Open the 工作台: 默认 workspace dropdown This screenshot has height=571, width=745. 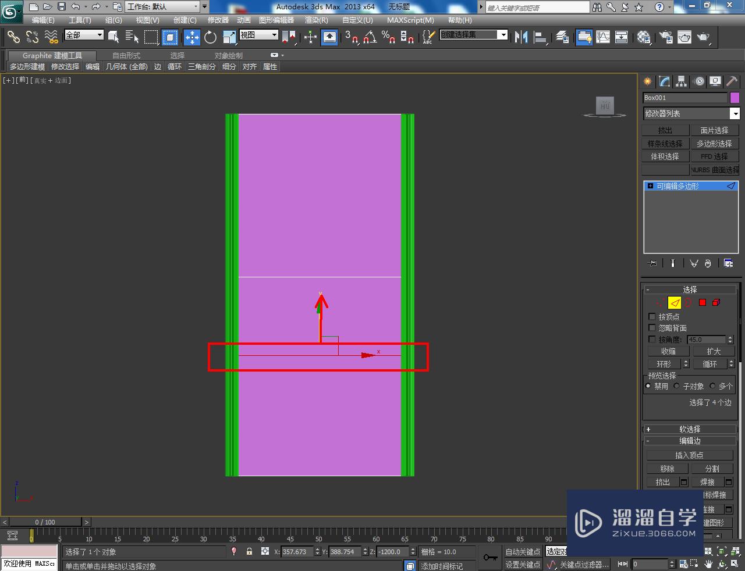click(163, 7)
